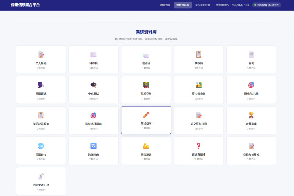Screen dimensions: 294x196
Task: Click the pencil icon on 笔试备考 card
Action: pyautogui.click(x=146, y=115)
